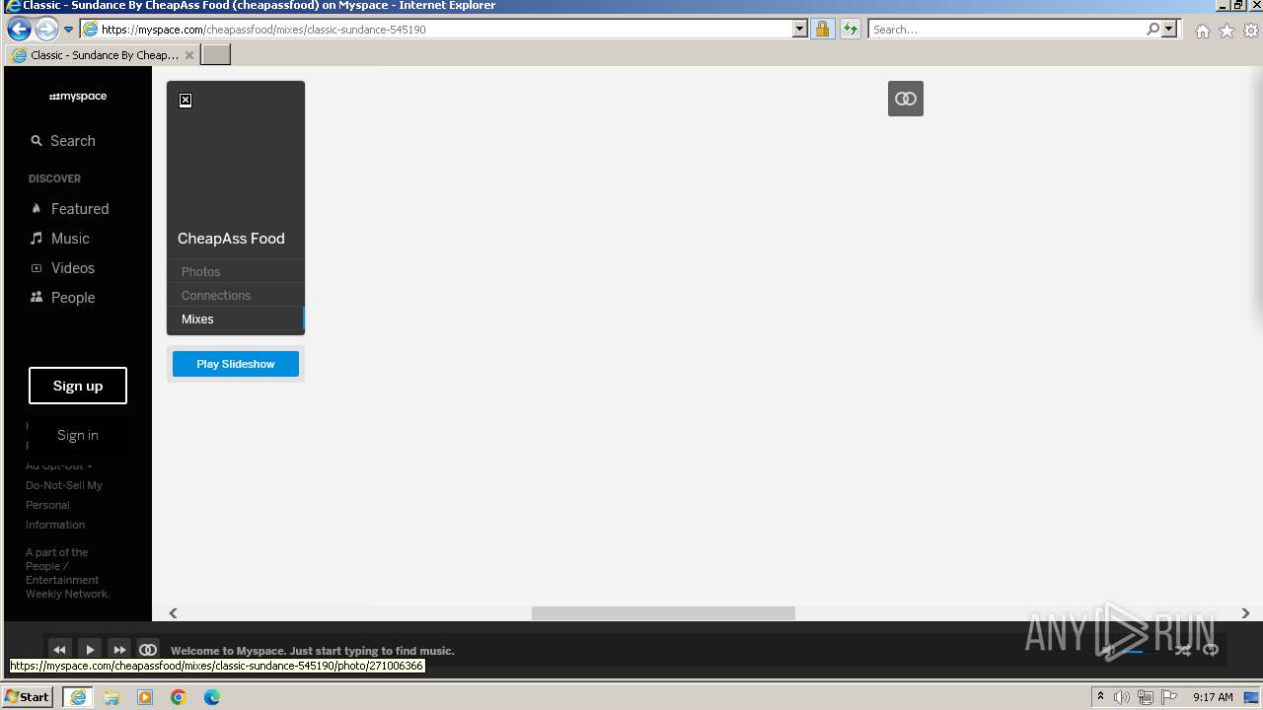Open Favorites star icon
This screenshot has height=710, width=1263.
pos(1226,31)
